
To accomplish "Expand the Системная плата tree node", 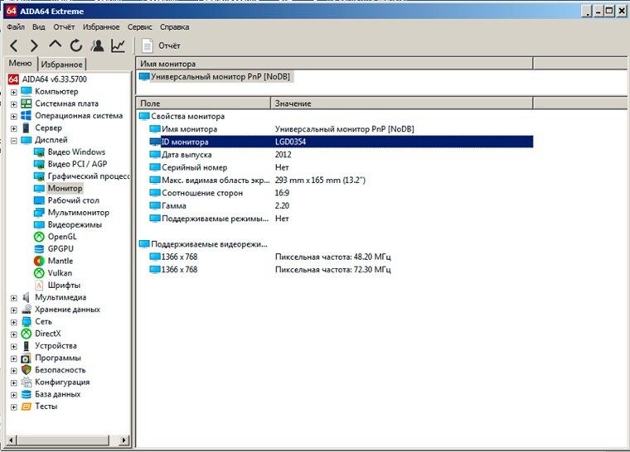I will [x=13, y=104].
